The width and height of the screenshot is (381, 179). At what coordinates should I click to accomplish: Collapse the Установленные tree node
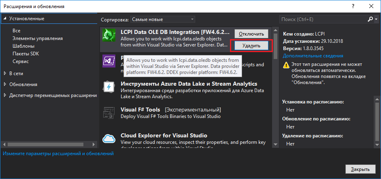point(5,19)
